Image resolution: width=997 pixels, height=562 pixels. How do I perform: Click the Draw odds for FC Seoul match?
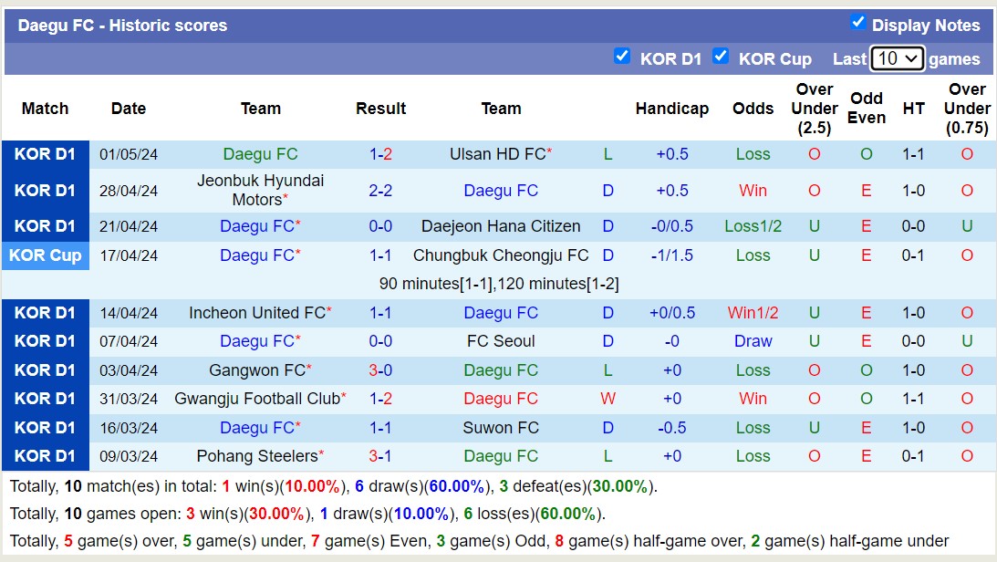[753, 341]
